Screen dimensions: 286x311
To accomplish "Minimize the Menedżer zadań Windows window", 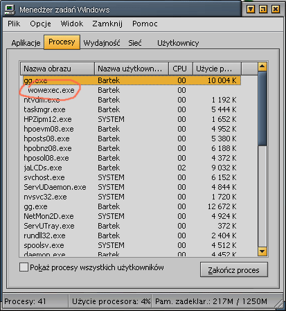I will click(251, 9).
